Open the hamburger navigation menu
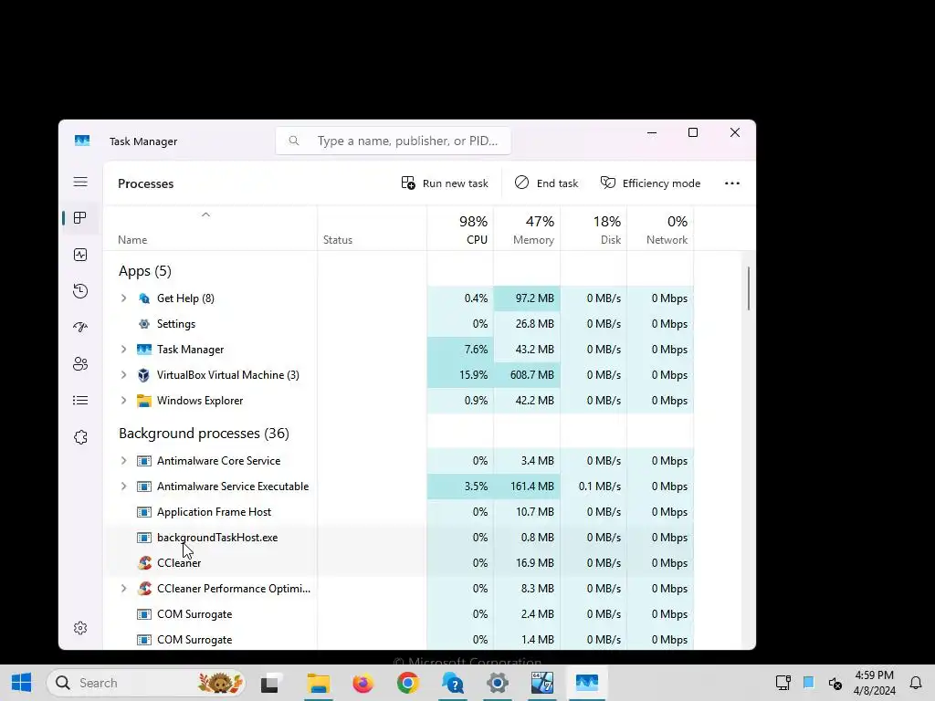This screenshot has width=935, height=701. click(80, 182)
